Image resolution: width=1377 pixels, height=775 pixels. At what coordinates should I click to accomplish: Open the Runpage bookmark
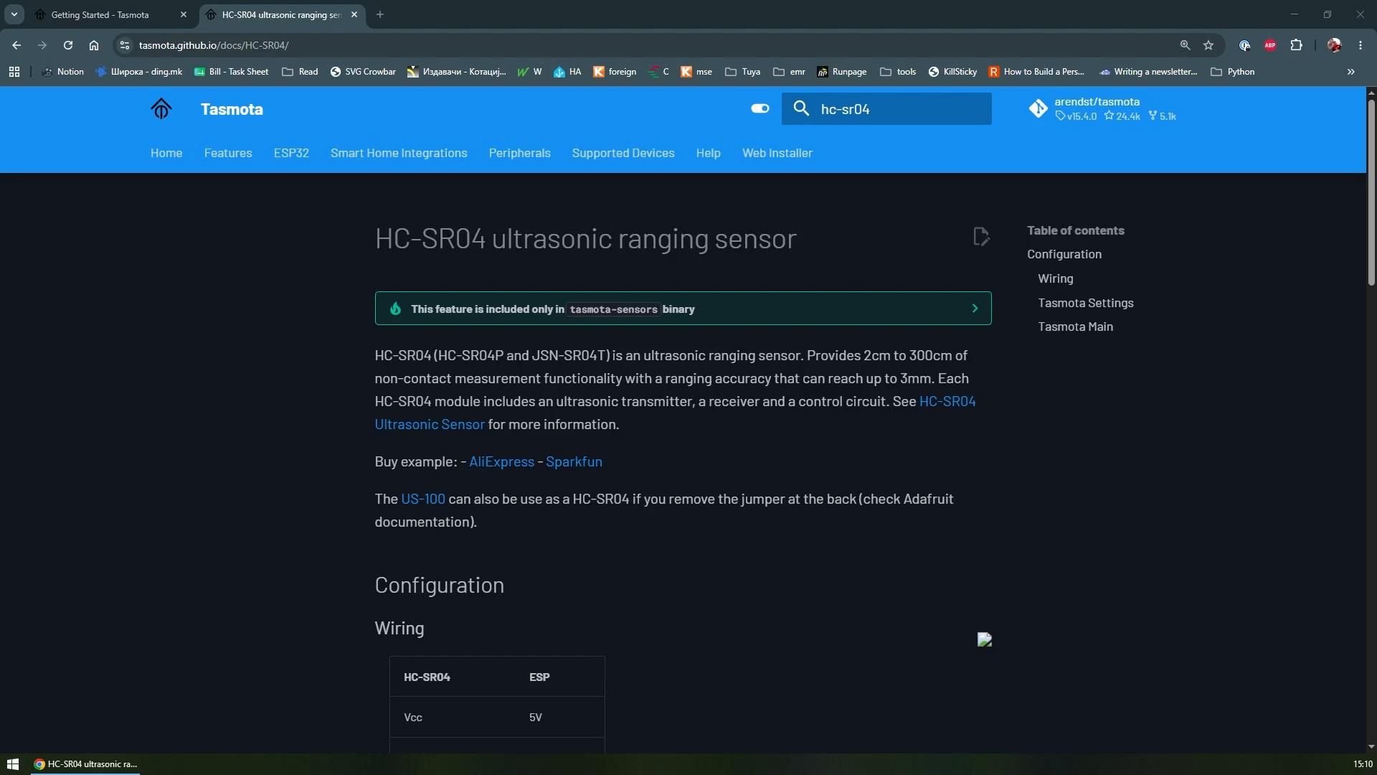point(842,72)
